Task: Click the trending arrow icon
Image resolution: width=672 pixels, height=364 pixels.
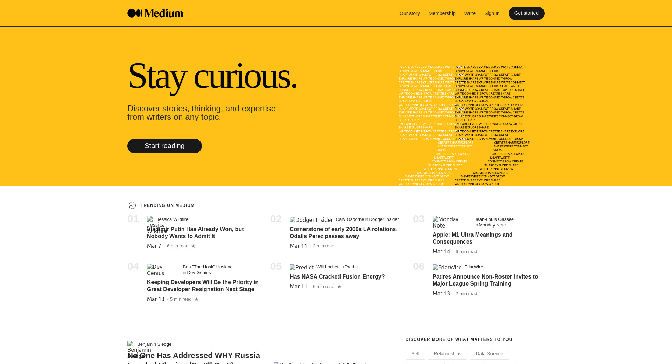Action: pos(132,205)
